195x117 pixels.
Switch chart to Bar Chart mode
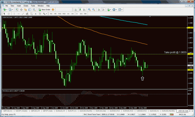tap(76, 10)
